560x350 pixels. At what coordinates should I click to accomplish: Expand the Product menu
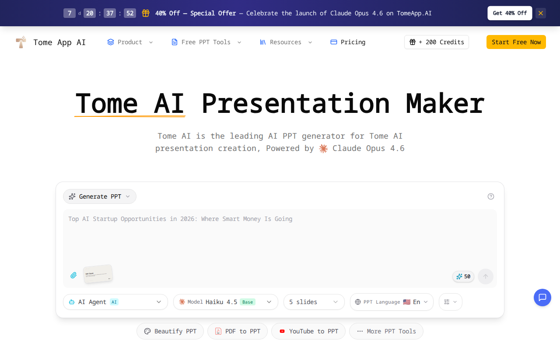[x=130, y=42]
